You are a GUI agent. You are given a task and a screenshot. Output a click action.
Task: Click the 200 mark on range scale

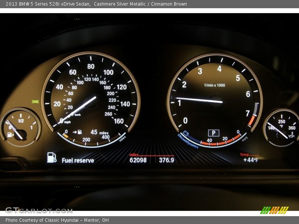86,140
